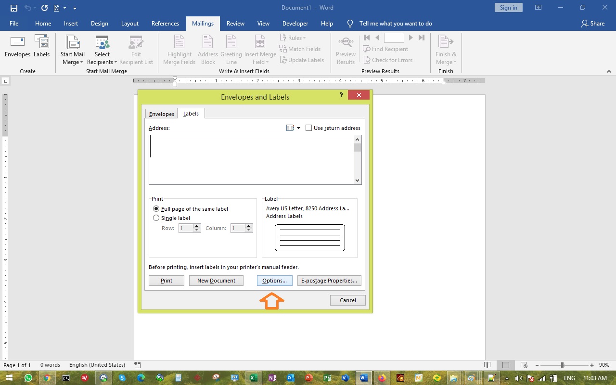
Task: Click the Share button
Action: click(592, 23)
